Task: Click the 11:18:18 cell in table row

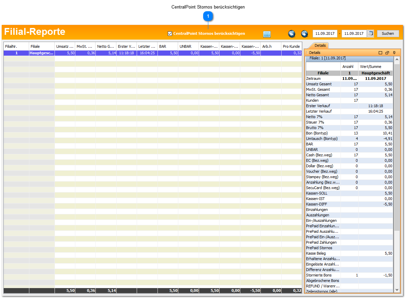Action: point(126,53)
